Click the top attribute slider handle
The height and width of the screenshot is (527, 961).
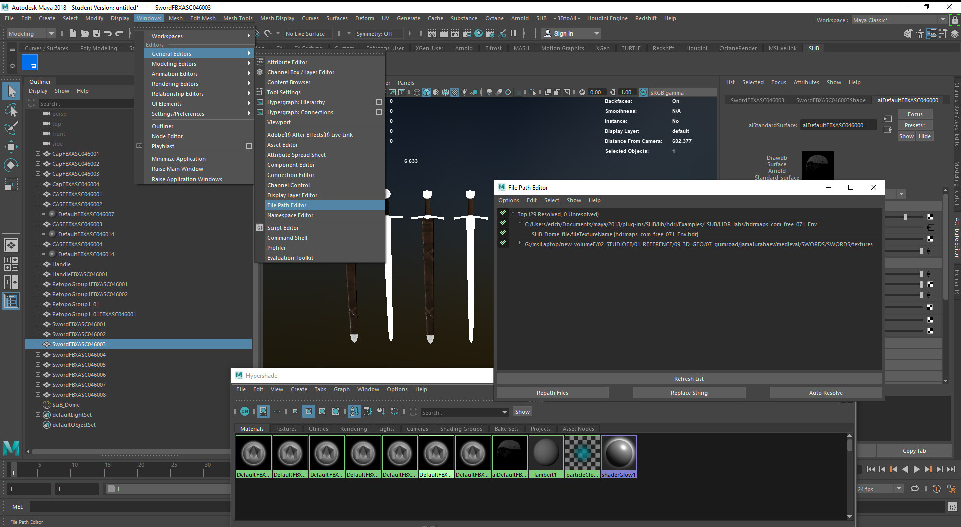[x=905, y=217]
